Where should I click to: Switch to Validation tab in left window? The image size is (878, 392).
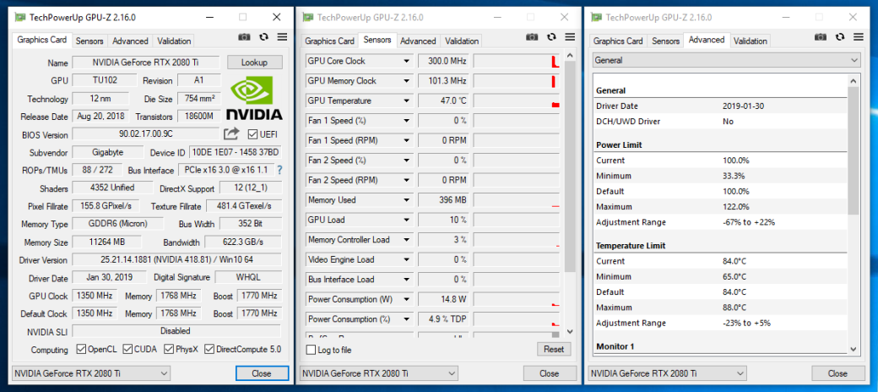[174, 41]
